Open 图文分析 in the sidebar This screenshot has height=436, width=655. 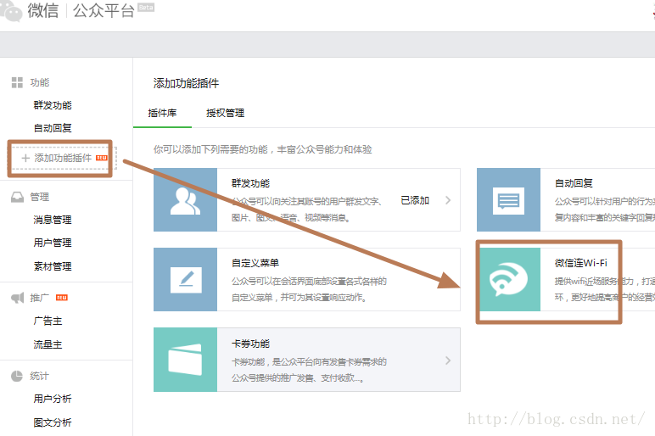(53, 422)
